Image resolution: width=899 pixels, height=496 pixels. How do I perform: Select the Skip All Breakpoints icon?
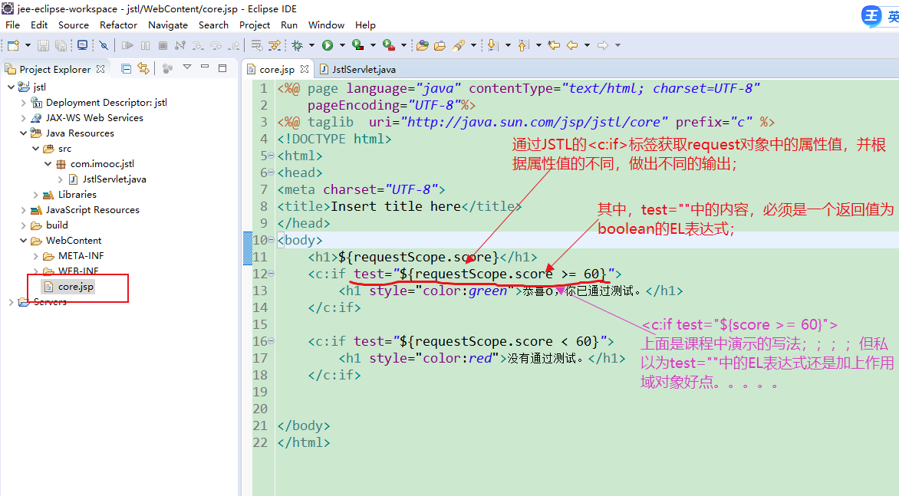pyautogui.click(x=103, y=44)
